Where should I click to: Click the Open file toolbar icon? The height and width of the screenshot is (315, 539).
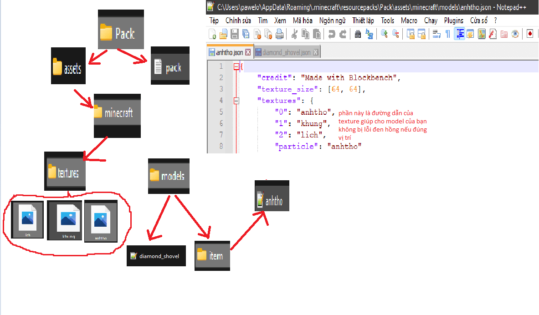coord(223,34)
